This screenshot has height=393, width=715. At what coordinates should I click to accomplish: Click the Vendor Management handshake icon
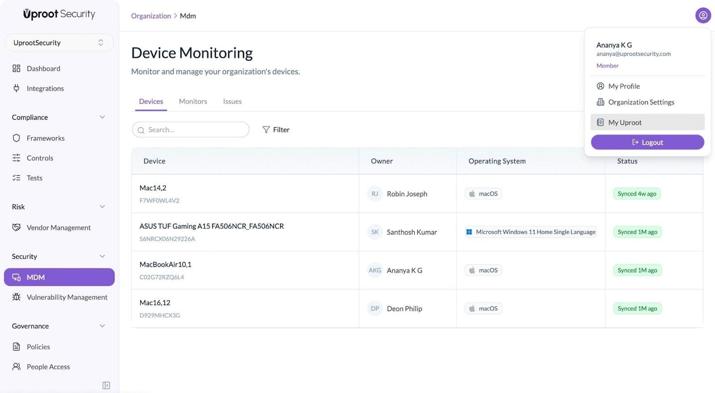[x=17, y=227]
